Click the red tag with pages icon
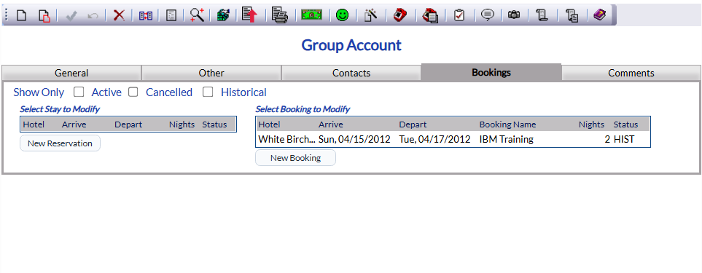The image size is (702, 273). (430, 15)
